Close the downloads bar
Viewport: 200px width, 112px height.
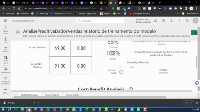(x=197, y=103)
